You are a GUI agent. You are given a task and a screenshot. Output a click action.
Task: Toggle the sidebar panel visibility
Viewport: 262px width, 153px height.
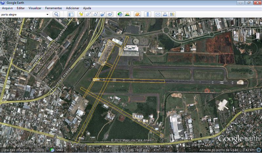(x=71, y=14)
